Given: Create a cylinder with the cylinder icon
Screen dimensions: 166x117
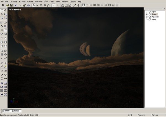Looking at the screenshot, I should (x=2, y=46).
